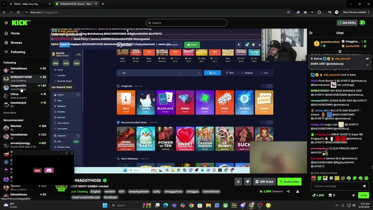Click the green Subscribe button

pyautogui.click(x=289, y=182)
